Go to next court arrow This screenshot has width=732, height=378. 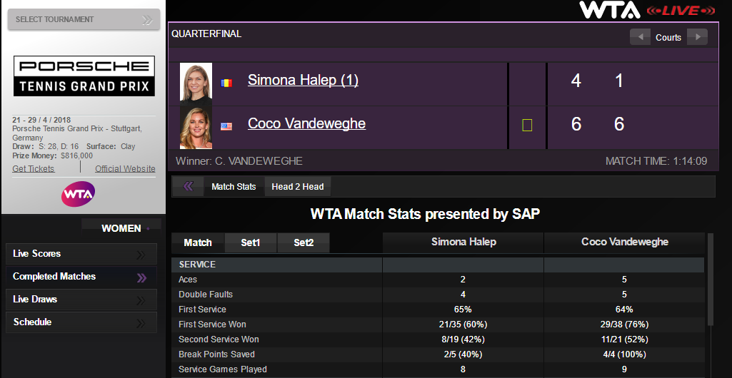pos(697,37)
